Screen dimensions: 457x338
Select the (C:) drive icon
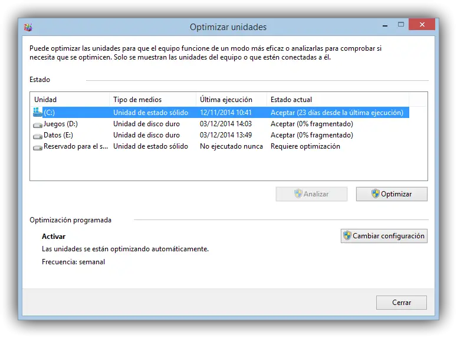coord(37,112)
